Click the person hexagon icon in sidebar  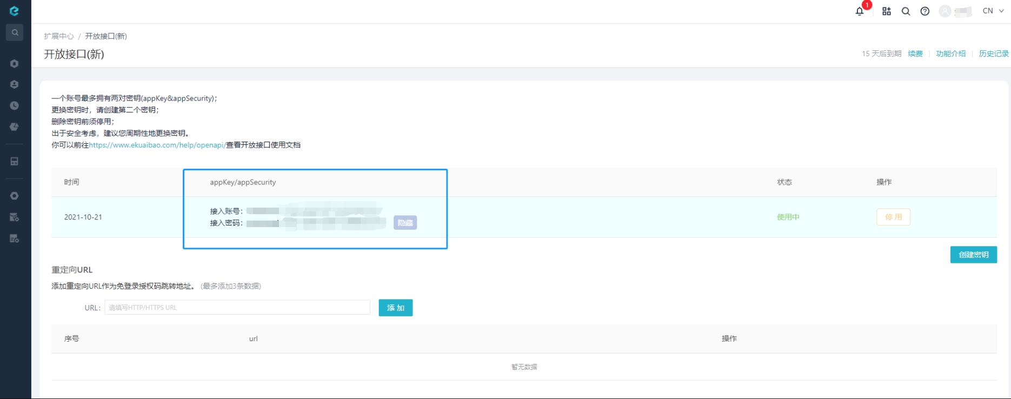15,85
